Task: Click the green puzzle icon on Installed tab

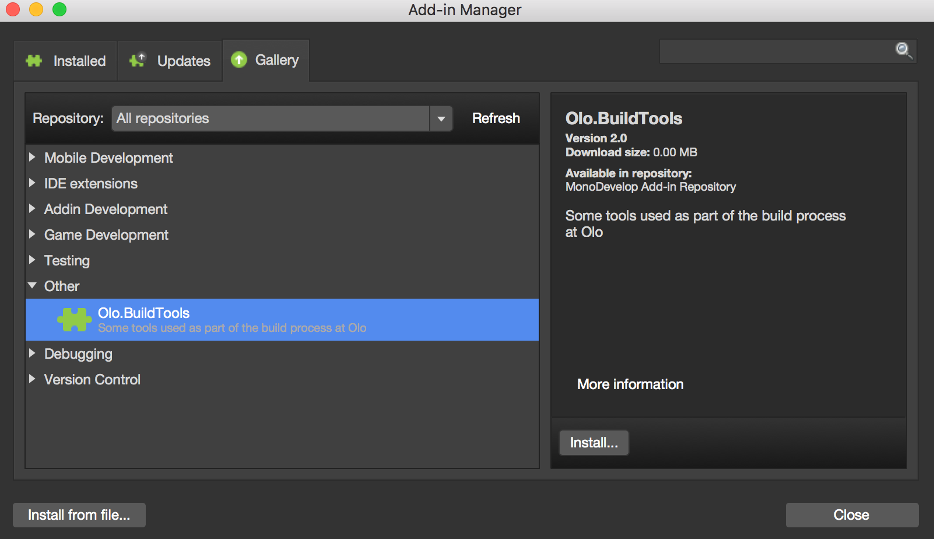Action: tap(34, 61)
